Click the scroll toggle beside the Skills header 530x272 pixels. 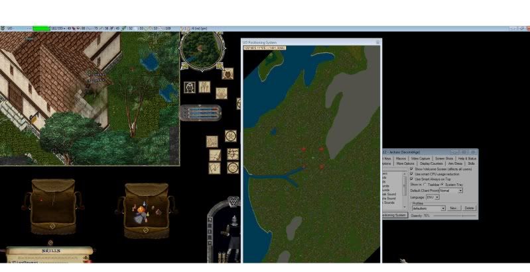86,258
